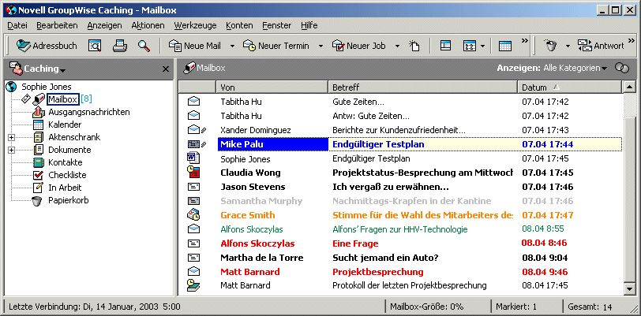Open the display settings dropdown arrow

pyautogui.click(x=482, y=46)
